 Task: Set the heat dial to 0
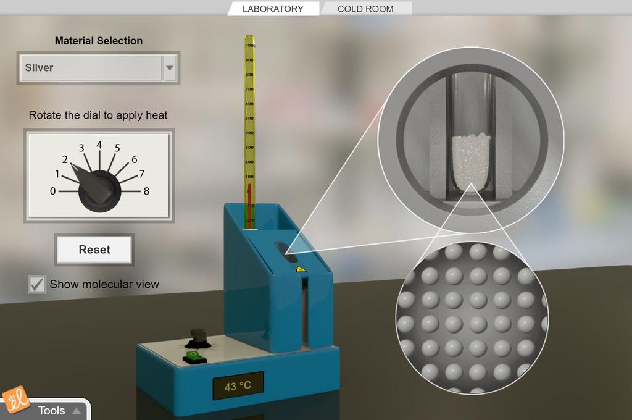[53, 191]
